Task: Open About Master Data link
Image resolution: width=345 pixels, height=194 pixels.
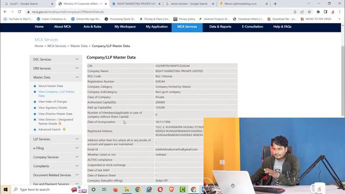Action: (51, 86)
